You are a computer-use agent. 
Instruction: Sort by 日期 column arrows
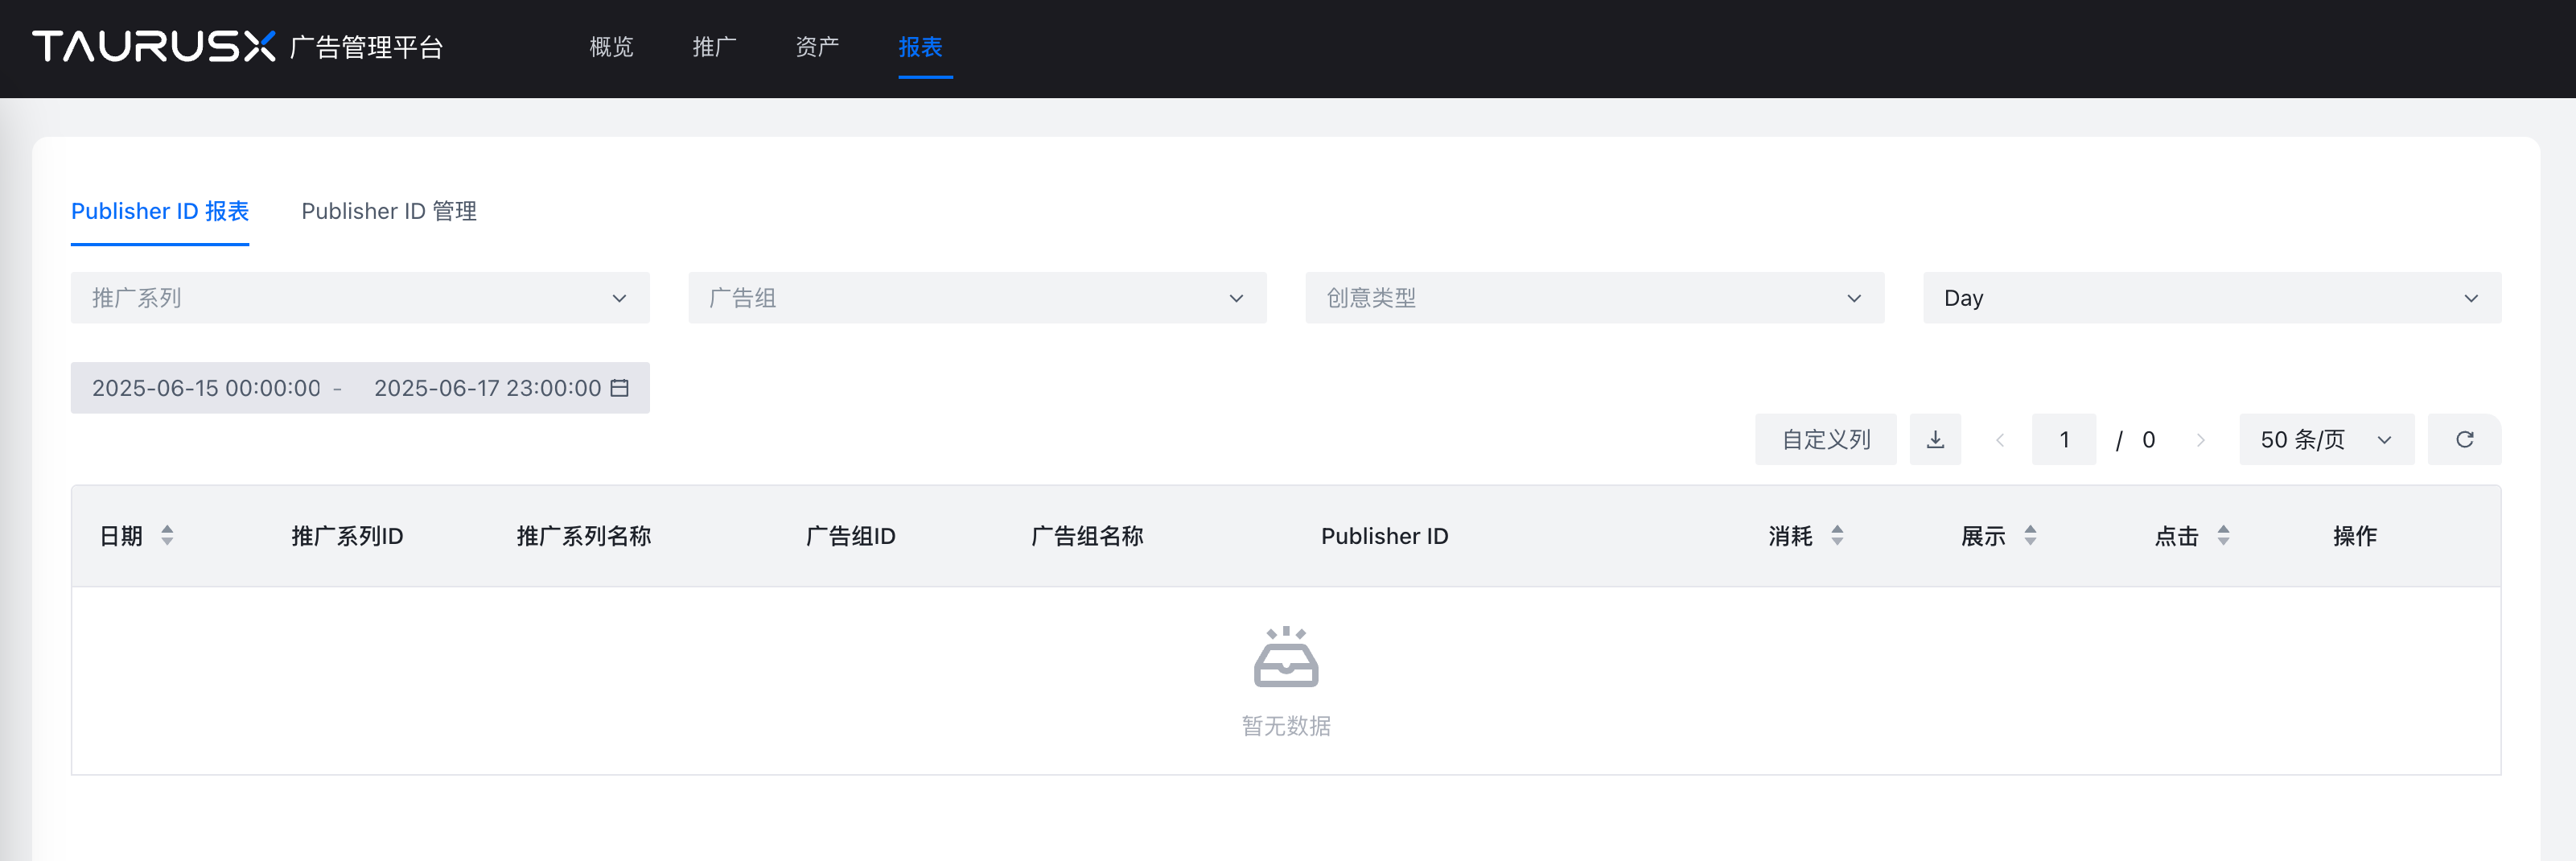click(x=167, y=536)
